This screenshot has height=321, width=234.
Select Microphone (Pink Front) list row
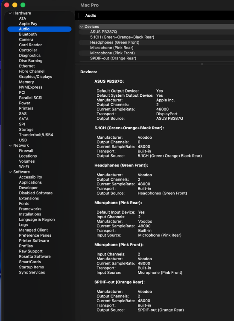[156, 53]
